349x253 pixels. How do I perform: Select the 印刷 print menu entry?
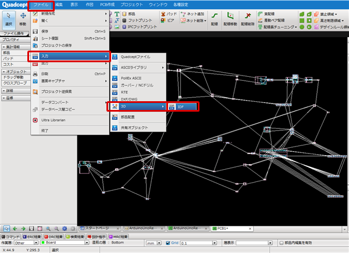click(70, 74)
